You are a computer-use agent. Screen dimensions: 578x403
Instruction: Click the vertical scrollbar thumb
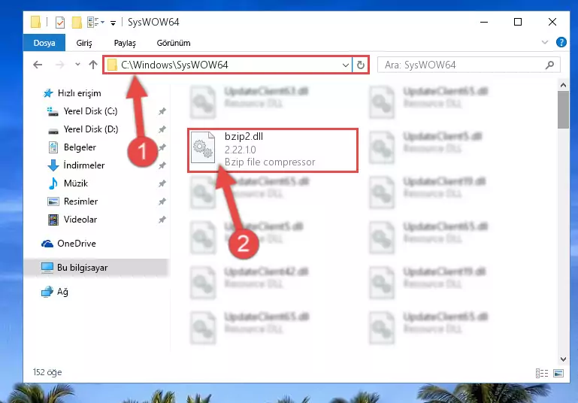(x=563, y=110)
